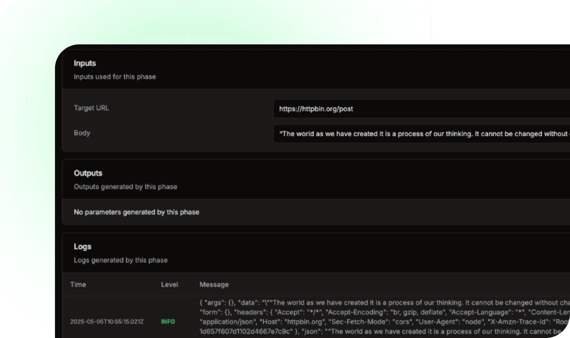
Task: Click "Inputs used for this phase" subtitle
Action: click(115, 77)
